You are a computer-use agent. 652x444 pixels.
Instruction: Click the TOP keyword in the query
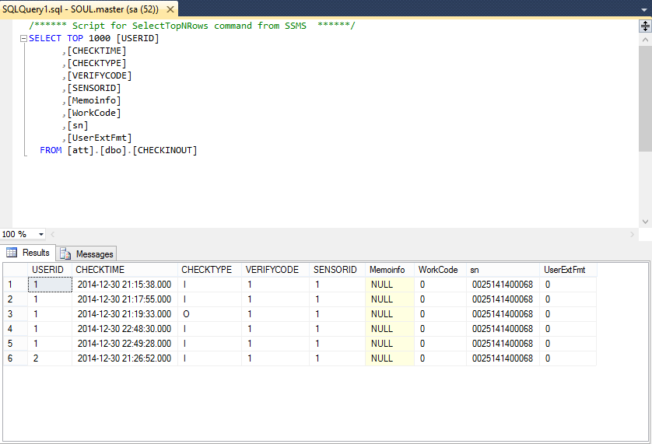[75, 38]
